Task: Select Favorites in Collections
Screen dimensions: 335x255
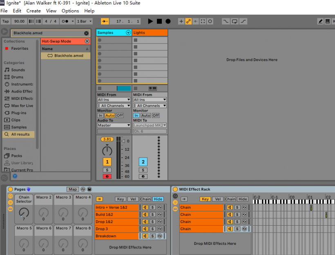Action: [x=20, y=48]
